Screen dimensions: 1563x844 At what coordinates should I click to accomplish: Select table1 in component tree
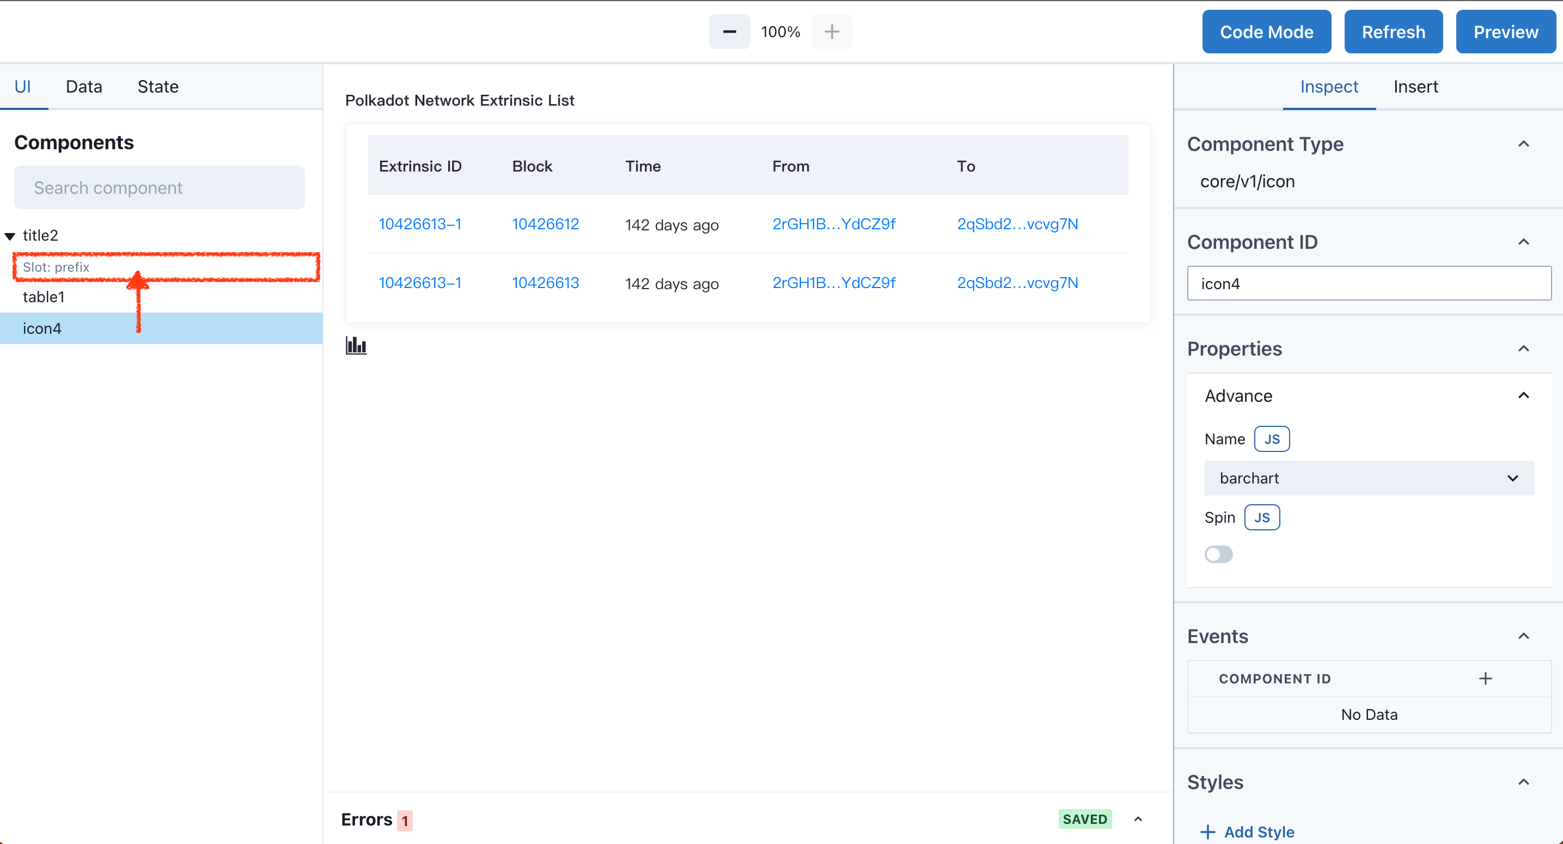coord(161,297)
